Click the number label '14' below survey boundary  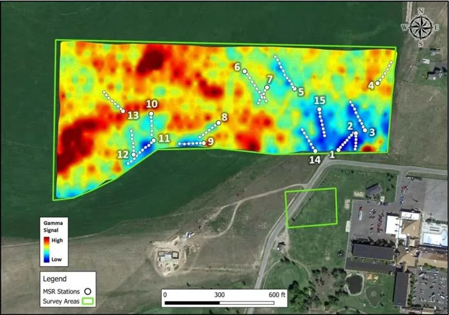315,160
